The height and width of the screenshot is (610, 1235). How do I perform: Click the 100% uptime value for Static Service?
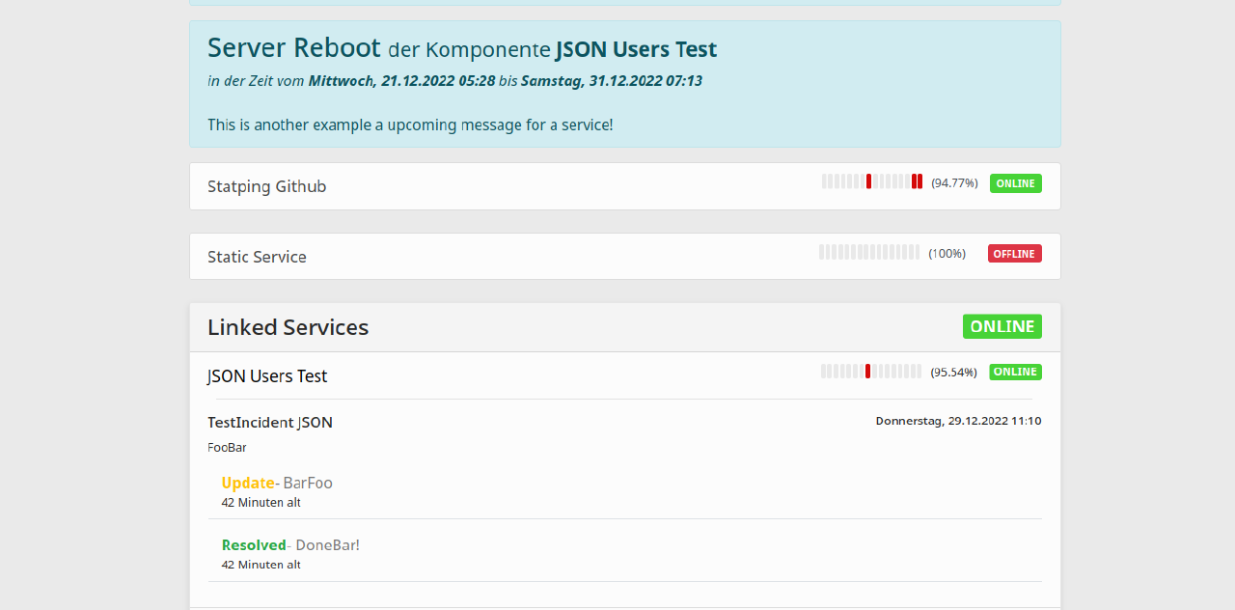click(947, 254)
